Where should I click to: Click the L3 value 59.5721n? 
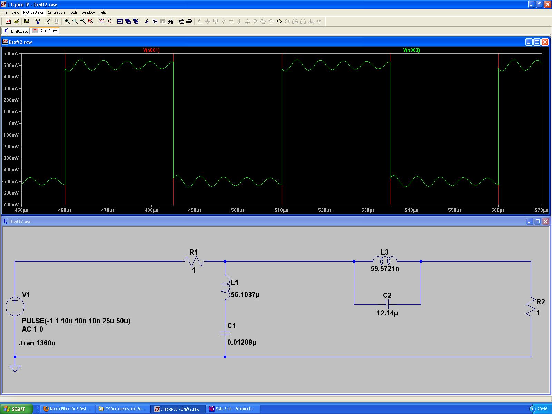pyautogui.click(x=385, y=269)
